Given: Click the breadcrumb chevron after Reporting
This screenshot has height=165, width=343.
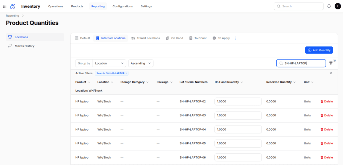Looking at the screenshot, I should (x=23, y=16).
